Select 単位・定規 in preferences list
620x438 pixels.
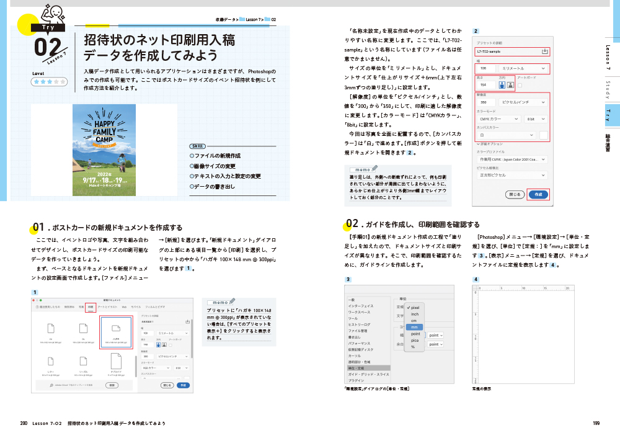368,368
